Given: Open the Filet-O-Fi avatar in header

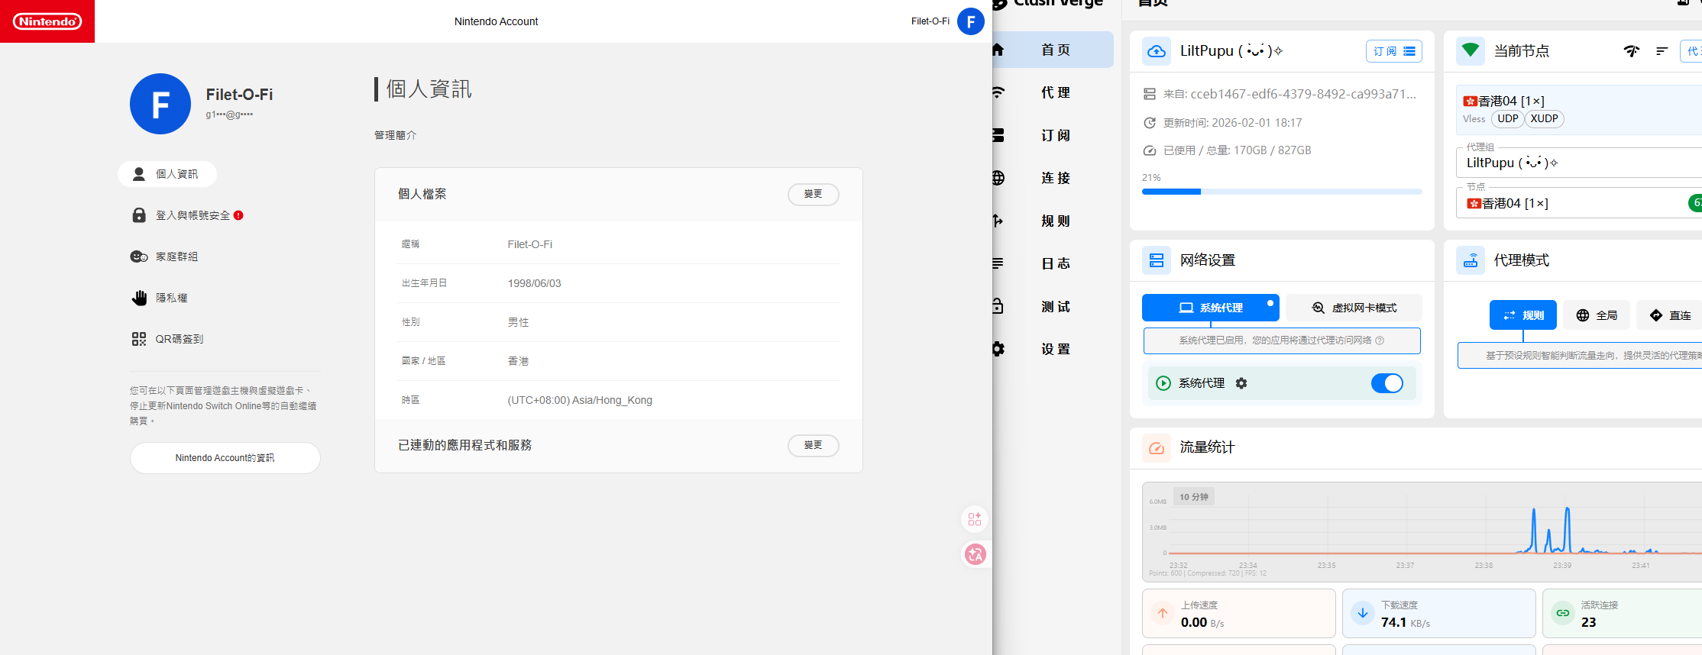Looking at the screenshot, I should (970, 21).
